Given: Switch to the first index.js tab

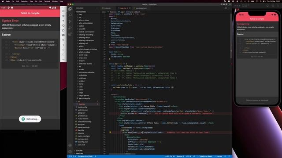Looking at the screenshot, I should point(108,8).
